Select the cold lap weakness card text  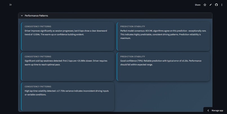click(66, 63)
